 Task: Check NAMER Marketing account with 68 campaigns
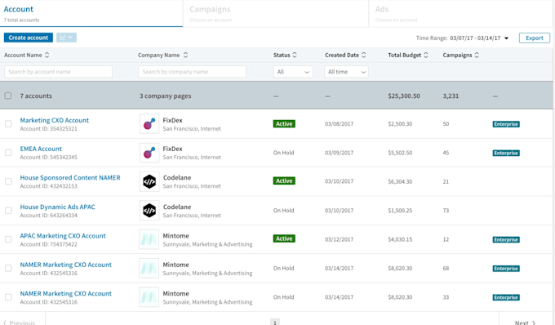[x=8, y=269]
